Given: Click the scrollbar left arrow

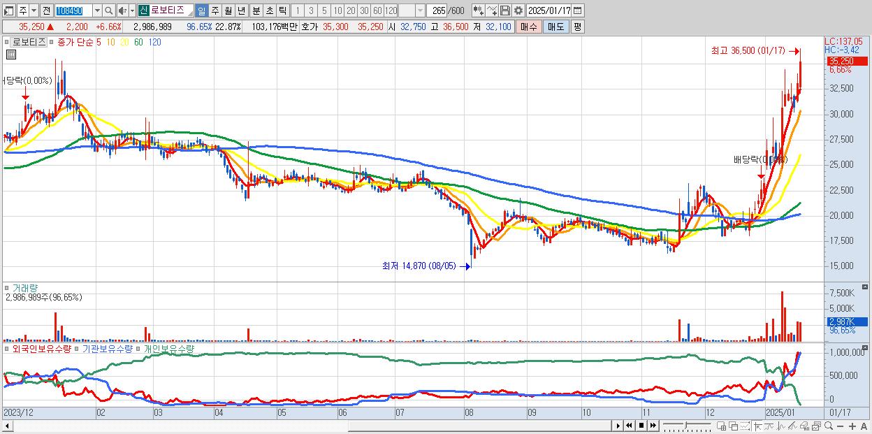Looking at the screenshot, I should 7,426.
